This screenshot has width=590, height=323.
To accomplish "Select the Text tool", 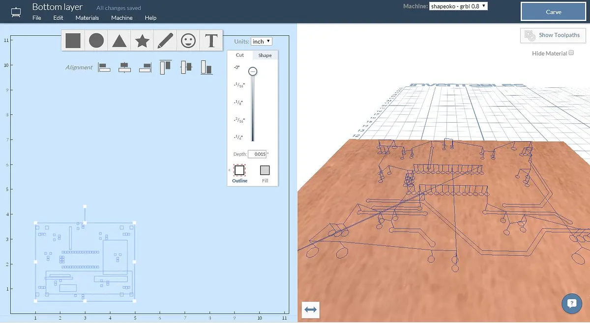I will [211, 41].
